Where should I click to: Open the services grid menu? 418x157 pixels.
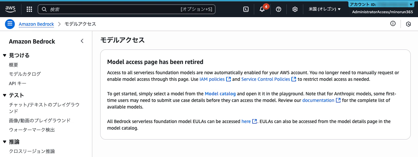pyautogui.click(x=29, y=9)
